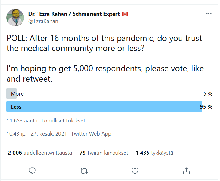The image size is (220, 181).
Task: Click the 'Less' poll result bar
Action: coord(104,107)
